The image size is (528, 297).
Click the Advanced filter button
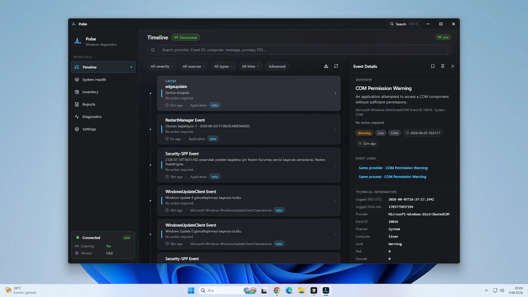tap(277, 66)
